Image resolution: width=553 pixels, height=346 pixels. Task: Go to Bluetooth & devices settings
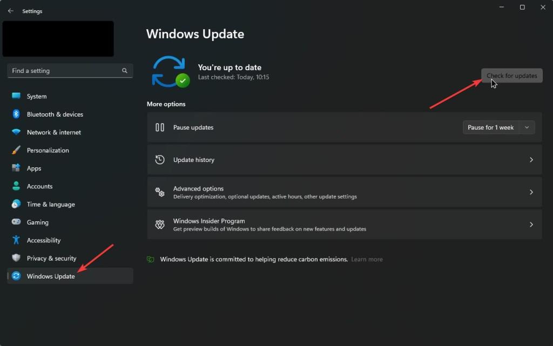(70, 114)
